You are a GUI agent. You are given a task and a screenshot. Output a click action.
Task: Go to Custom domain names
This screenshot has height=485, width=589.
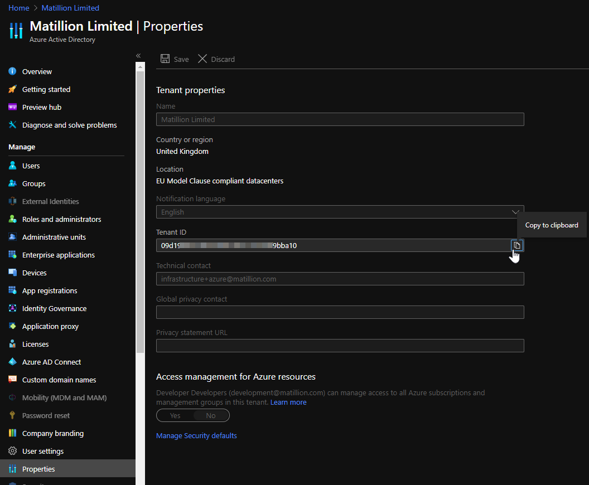coord(59,380)
